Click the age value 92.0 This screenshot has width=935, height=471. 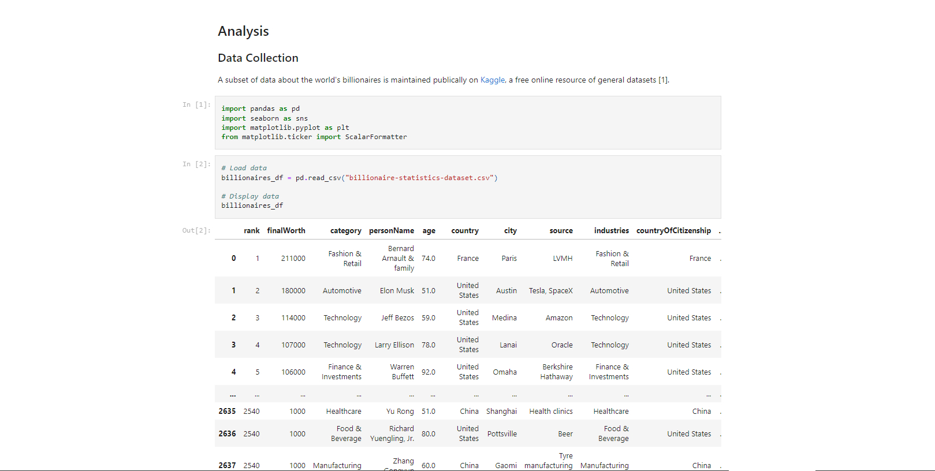coord(429,372)
